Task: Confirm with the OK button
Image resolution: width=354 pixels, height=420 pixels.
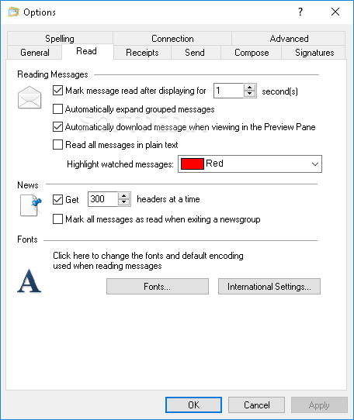Action: pos(193,405)
